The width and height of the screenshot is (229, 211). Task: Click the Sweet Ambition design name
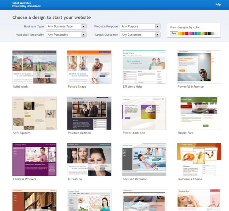pyautogui.click(x=134, y=133)
